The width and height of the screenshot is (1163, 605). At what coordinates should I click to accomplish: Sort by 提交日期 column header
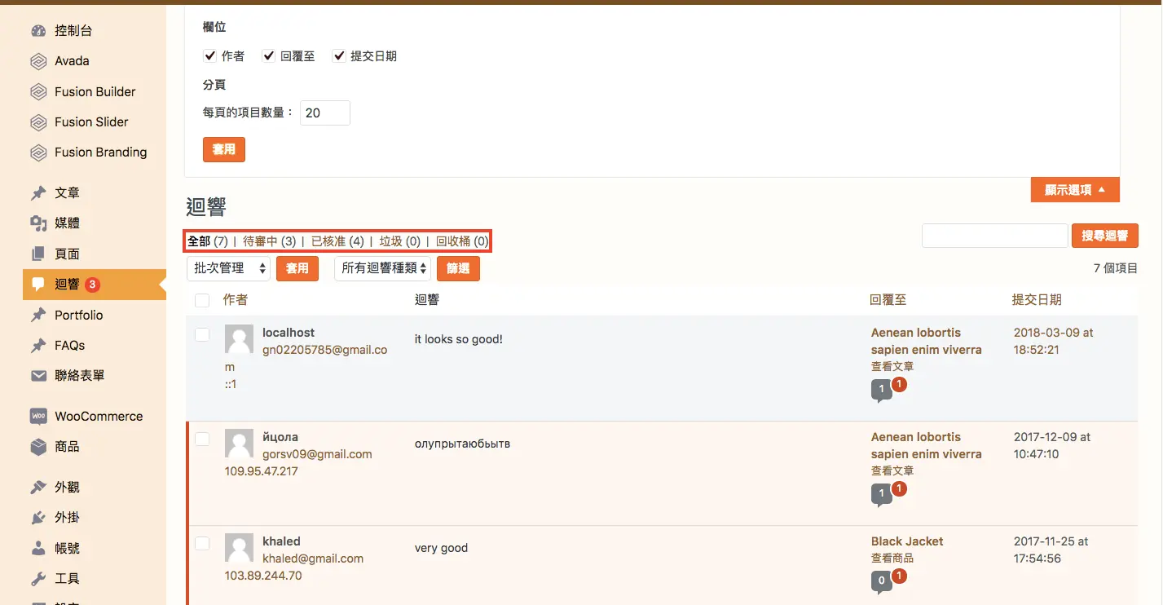pyautogui.click(x=1037, y=300)
